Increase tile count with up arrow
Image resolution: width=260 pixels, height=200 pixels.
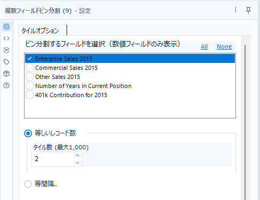point(77,155)
